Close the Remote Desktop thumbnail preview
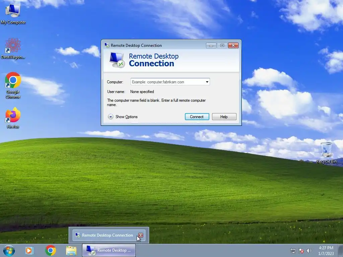Viewport: 343px width, 257px height. tap(141, 235)
